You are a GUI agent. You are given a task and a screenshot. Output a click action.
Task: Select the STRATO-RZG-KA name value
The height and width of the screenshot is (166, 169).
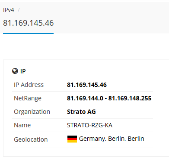(x=89, y=125)
